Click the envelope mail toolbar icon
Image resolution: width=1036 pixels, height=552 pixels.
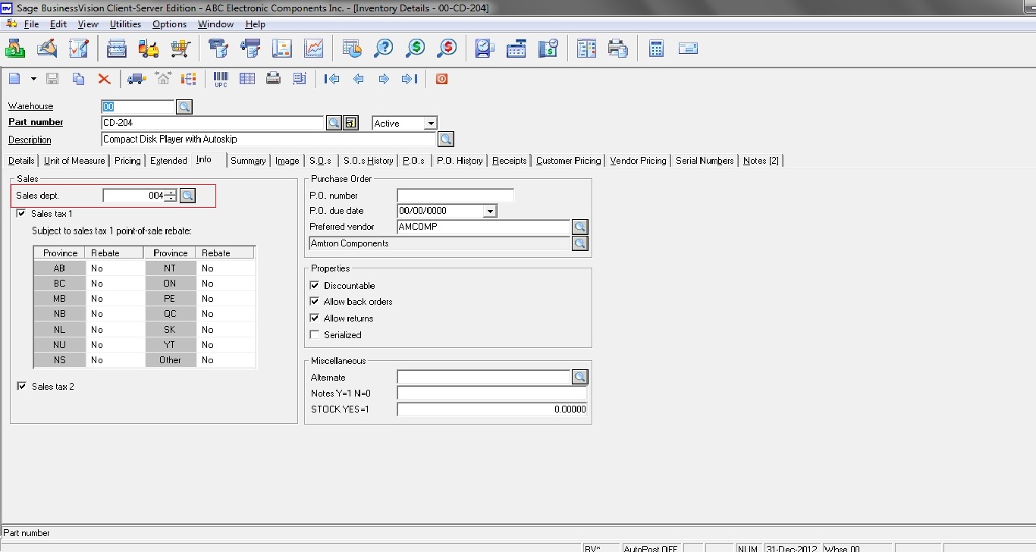688,49
